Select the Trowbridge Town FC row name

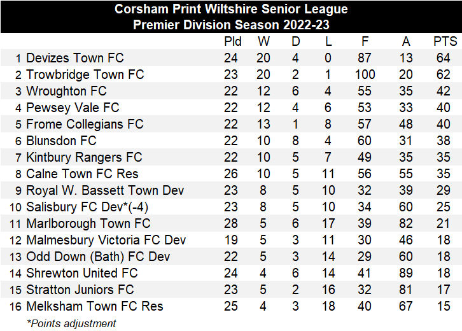click(x=85, y=74)
